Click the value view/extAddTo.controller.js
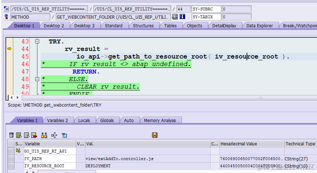Viewport: 317px width, 173px height. tap(119, 159)
